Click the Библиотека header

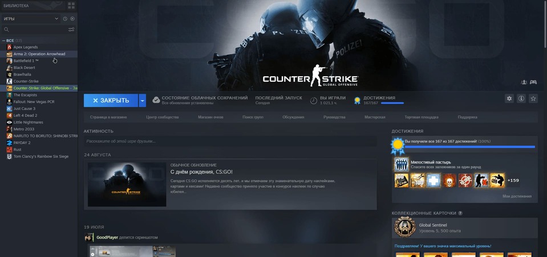coord(16,6)
